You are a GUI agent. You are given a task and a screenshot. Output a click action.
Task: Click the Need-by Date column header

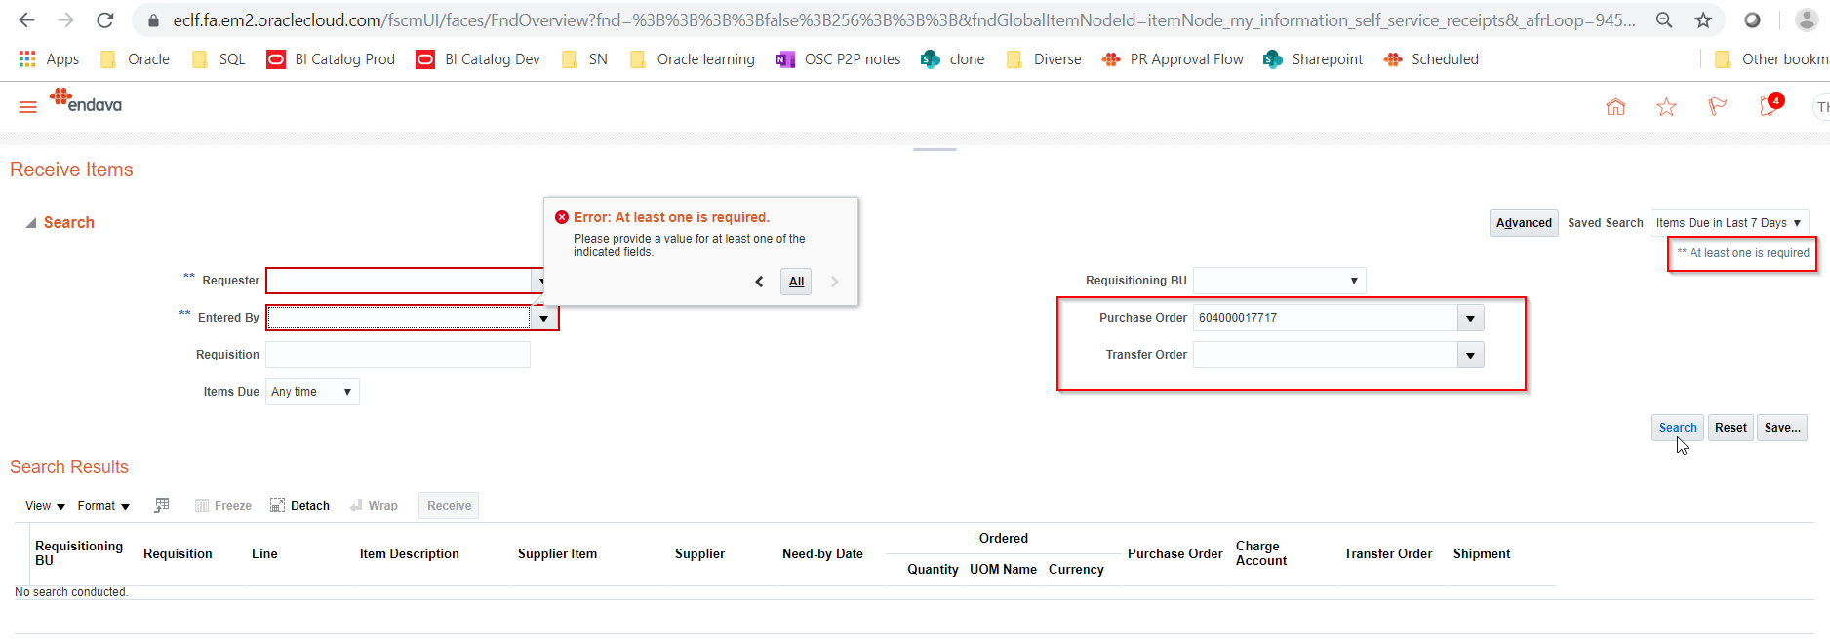pyautogui.click(x=822, y=554)
